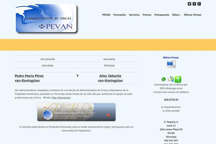Go to the Formación menu item
Image resolution: width=216 pixels, height=144 pixels.
pos(120,15)
